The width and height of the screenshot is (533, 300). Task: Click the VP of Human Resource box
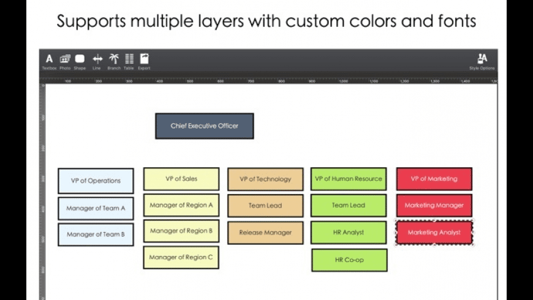[349, 179]
